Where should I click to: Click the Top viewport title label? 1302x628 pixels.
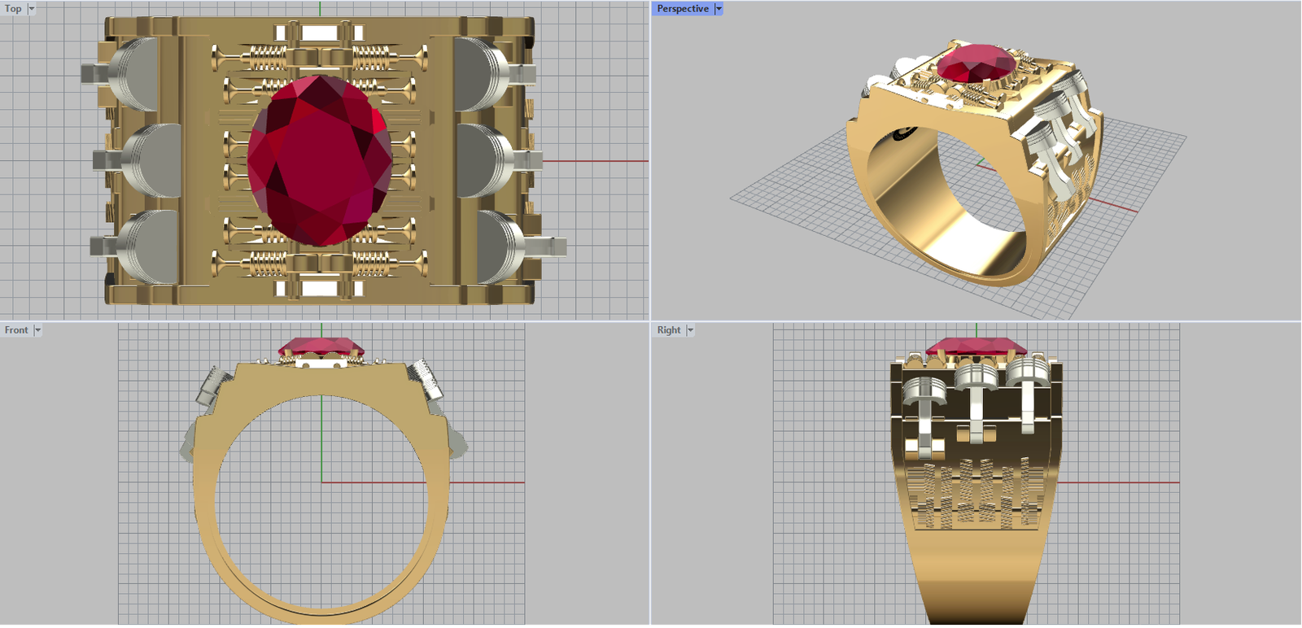(x=13, y=9)
